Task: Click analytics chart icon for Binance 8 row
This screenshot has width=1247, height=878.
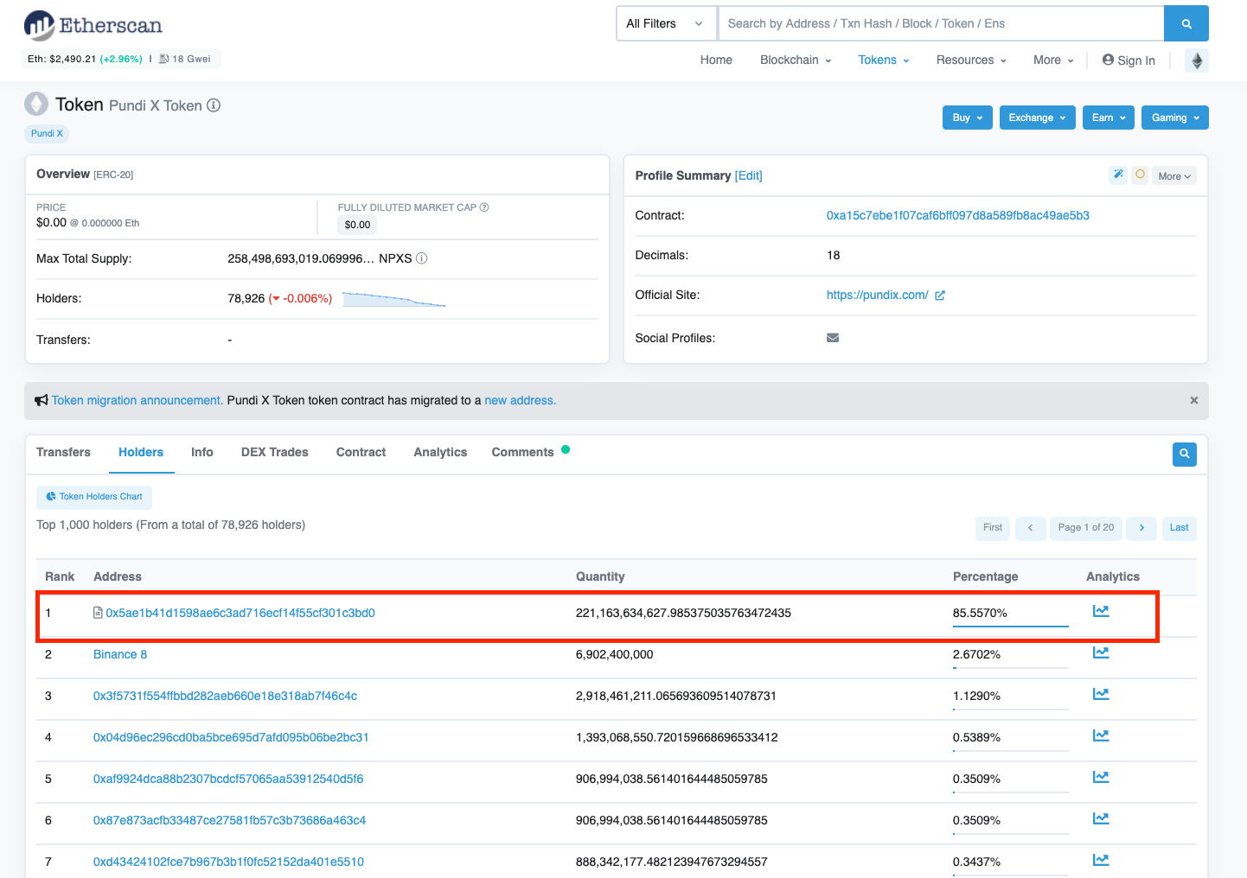Action: coord(1100,653)
